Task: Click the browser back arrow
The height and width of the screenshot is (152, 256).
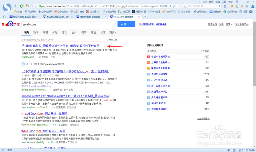Action: tap(16, 6)
